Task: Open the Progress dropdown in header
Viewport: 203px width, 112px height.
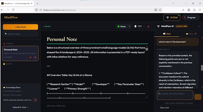Action: click(x=191, y=18)
